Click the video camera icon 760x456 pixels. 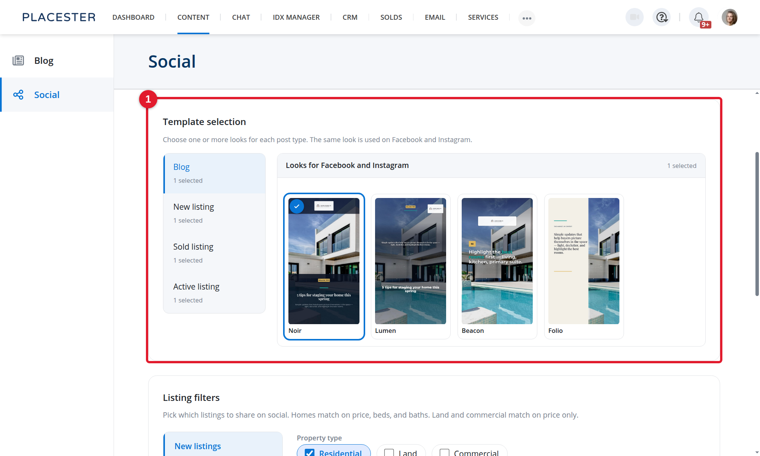[x=634, y=17]
